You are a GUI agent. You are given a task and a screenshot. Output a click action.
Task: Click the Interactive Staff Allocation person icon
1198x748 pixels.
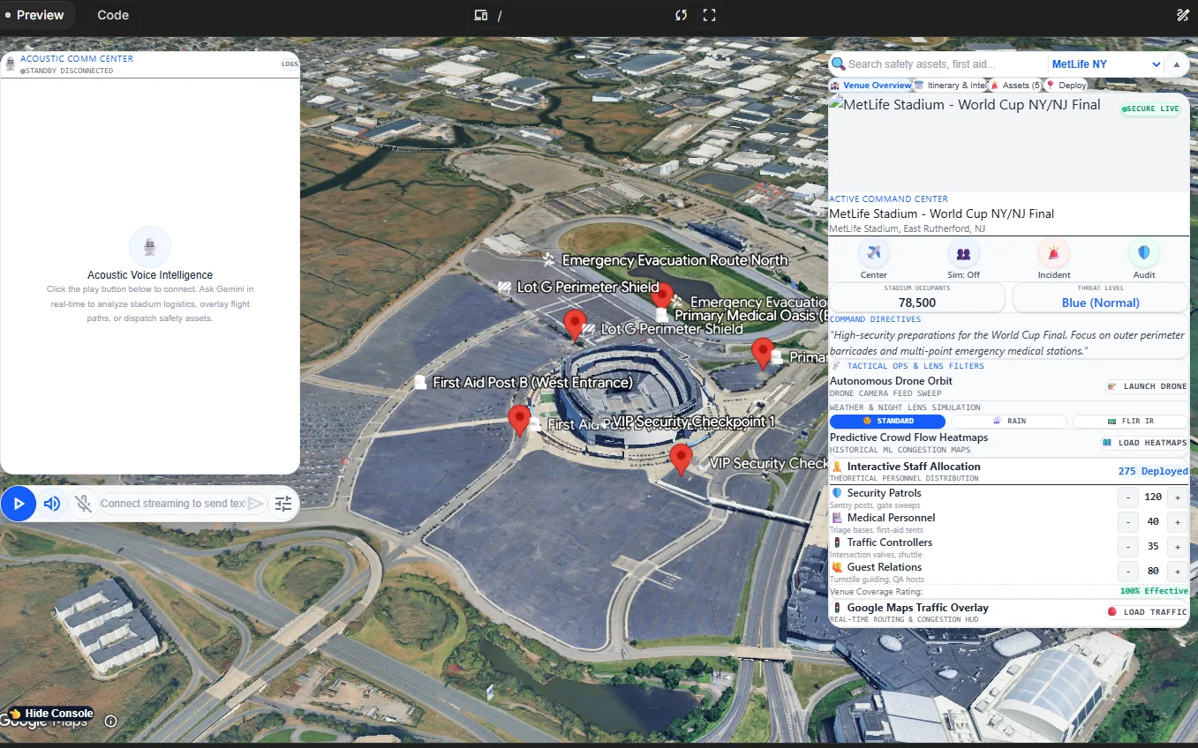point(837,467)
